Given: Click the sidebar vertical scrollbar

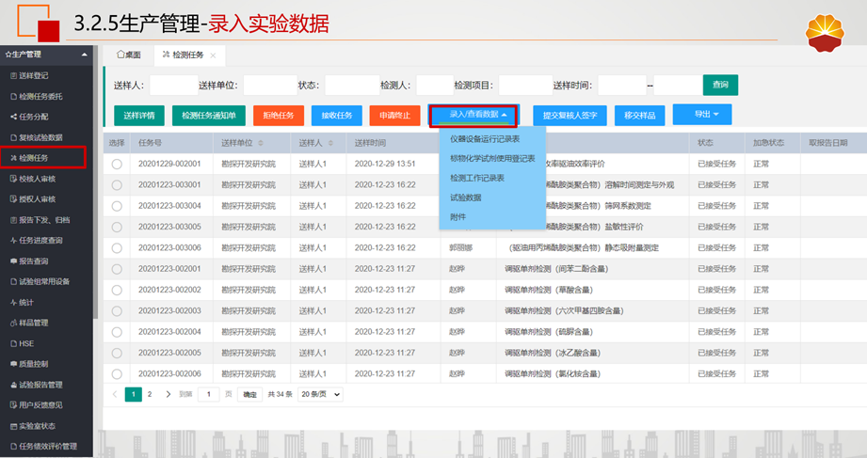Looking at the screenshot, I should point(96,182).
